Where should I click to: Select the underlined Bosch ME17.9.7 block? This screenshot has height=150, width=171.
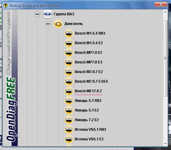88,91
